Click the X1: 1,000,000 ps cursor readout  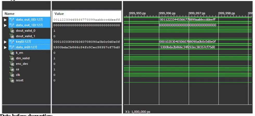pyautogui.click(x=138, y=112)
